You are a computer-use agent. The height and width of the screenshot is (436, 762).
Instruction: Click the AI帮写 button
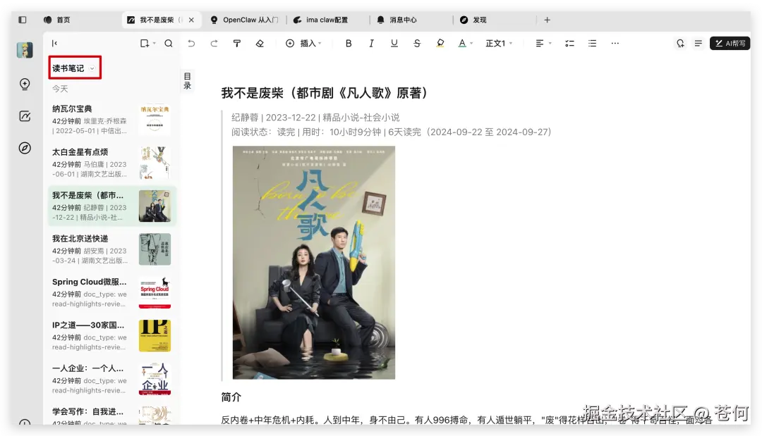pyautogui.click(x=730, y=43)
